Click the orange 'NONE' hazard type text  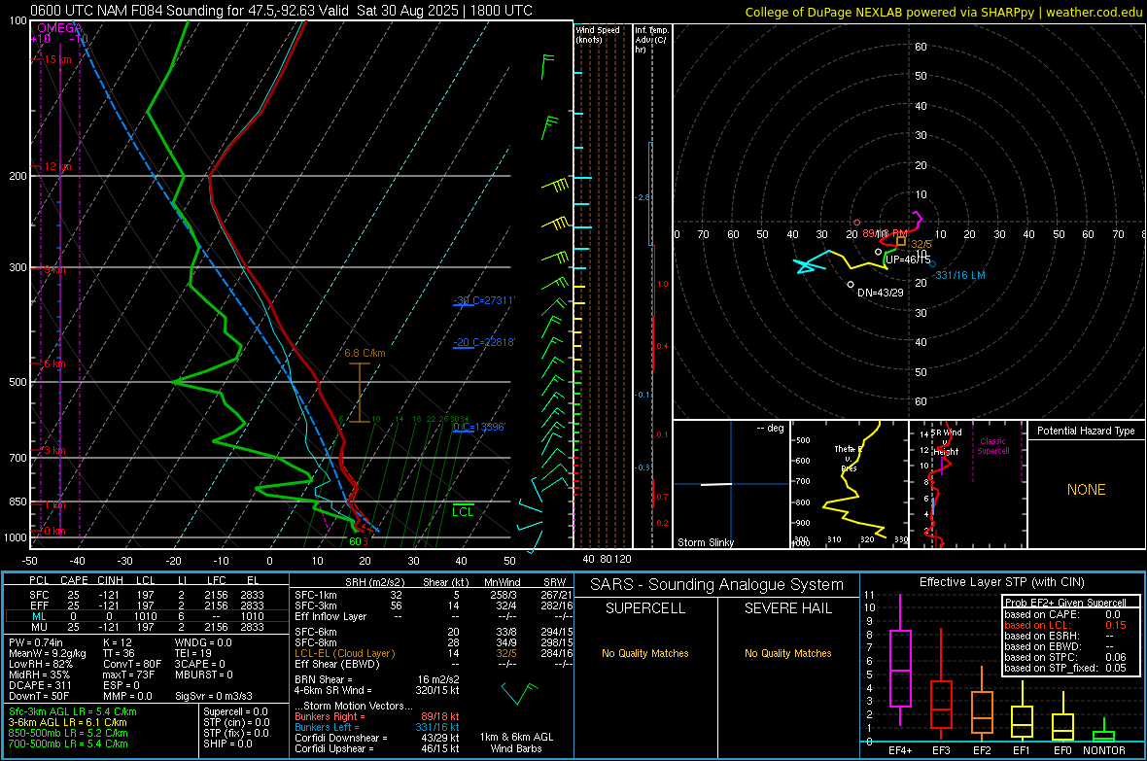tap(1086, 490)
